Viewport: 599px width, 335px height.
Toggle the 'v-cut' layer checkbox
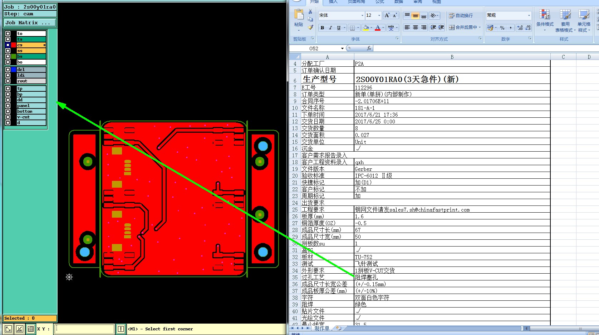[x=8, y=117]
